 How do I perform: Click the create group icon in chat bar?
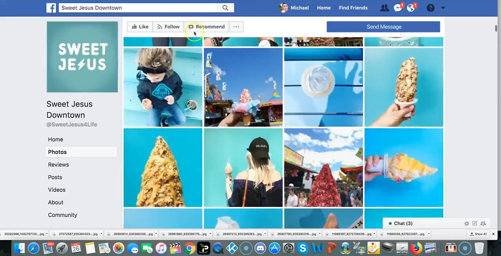(483, 224)
